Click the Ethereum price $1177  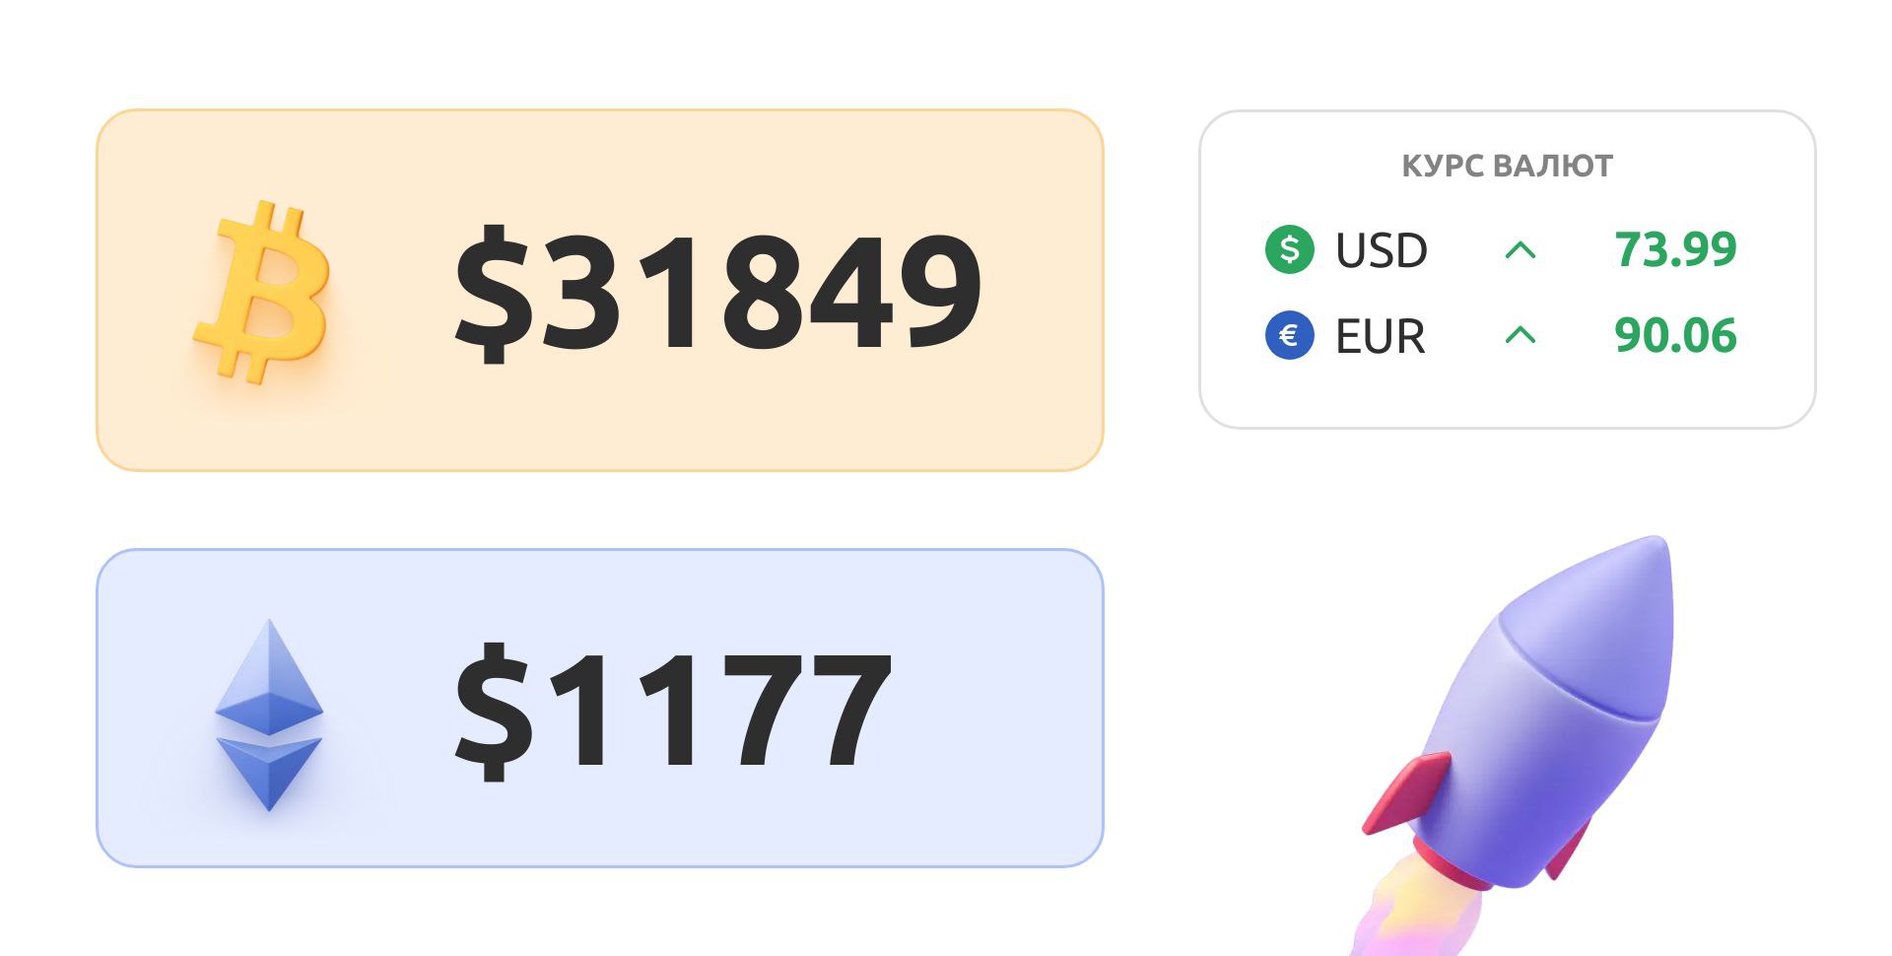coord(672,710)
